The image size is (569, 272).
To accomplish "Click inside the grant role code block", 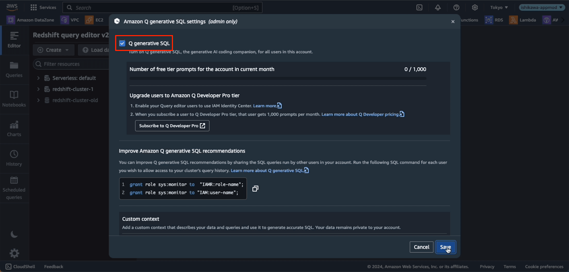I will (x=183, y=189).
